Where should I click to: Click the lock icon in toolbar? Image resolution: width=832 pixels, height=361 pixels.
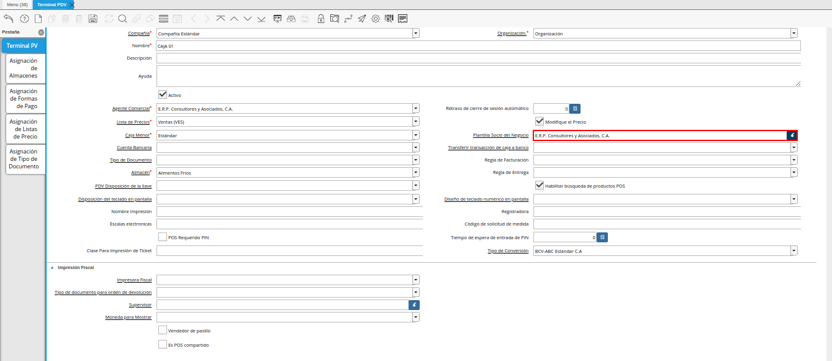coord(321,19)
